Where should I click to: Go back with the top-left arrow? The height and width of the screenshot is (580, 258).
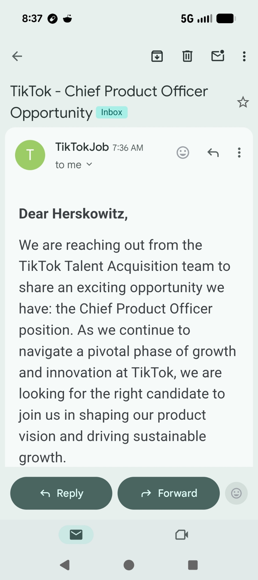(17, 56)
